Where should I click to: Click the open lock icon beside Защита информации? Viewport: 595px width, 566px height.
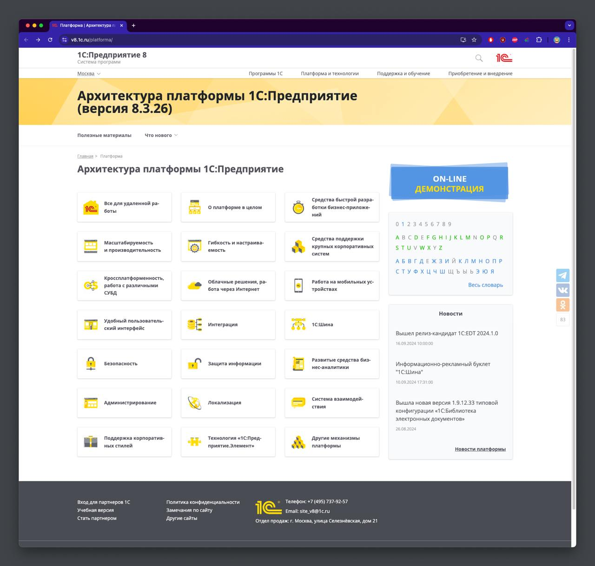[194, 363]
